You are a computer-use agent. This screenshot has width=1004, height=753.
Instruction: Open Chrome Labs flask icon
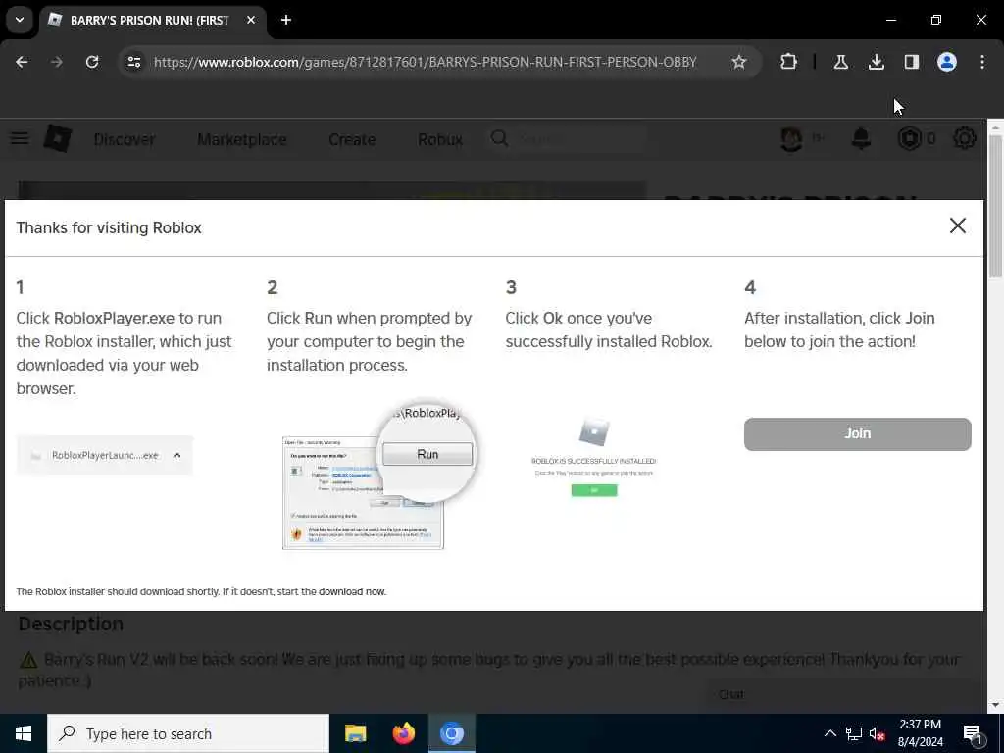click(840, 62)
